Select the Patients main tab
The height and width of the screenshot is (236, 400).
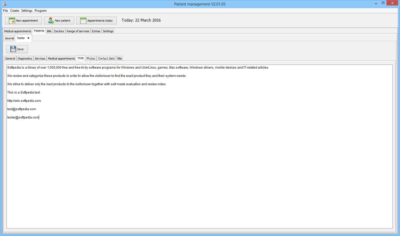[39, 31]
